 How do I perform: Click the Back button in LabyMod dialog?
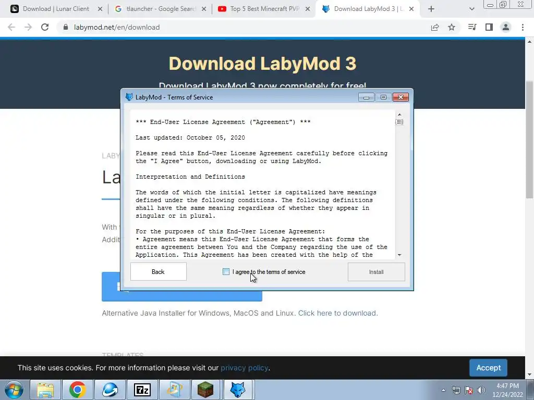click(x=158, y=272)
